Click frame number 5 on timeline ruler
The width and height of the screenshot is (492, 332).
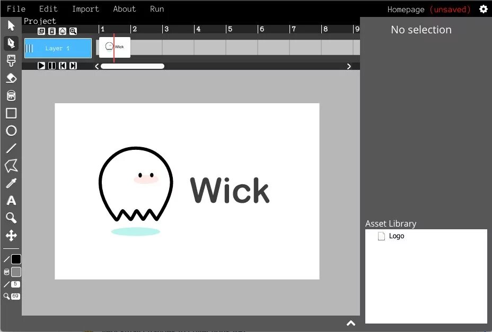click(x=230, y=29)
